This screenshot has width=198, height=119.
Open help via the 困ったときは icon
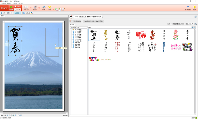(x=188, y=8)
